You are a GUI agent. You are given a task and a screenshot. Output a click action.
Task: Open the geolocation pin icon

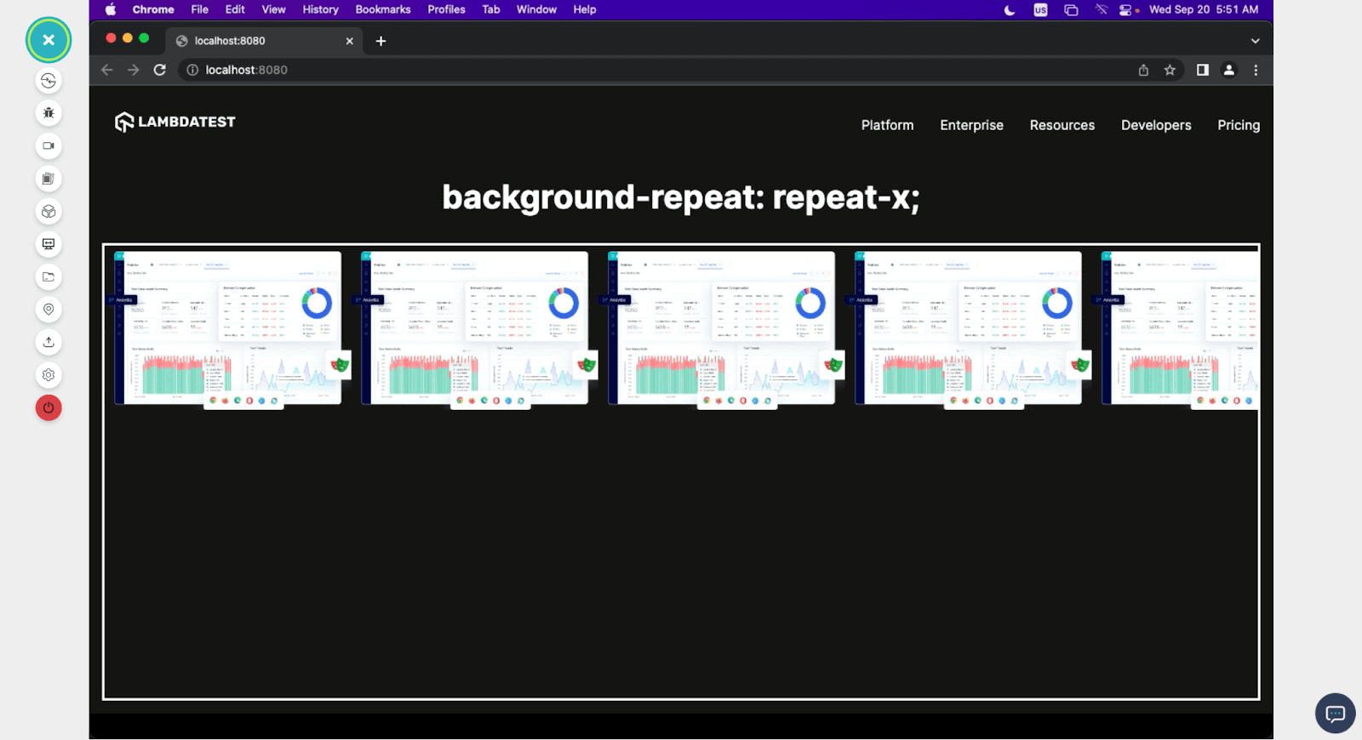pos(49,310)
